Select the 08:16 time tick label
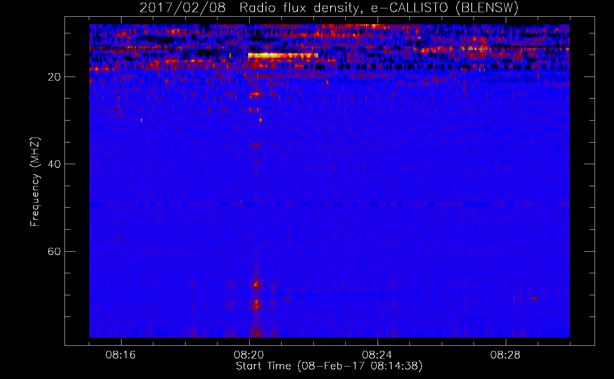This screenshot has height=379, width=614. click(121, 355)
